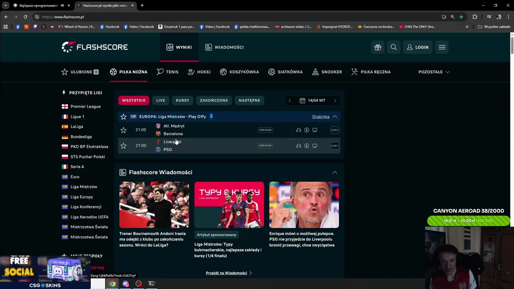514x289 pixels.
Task: Click Chrome icon in the taskbar
Action: [112, 284]
